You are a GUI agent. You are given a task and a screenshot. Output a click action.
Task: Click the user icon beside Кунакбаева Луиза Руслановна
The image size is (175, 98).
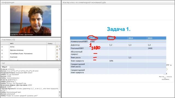pyautogui.click(x=57, y=54)
